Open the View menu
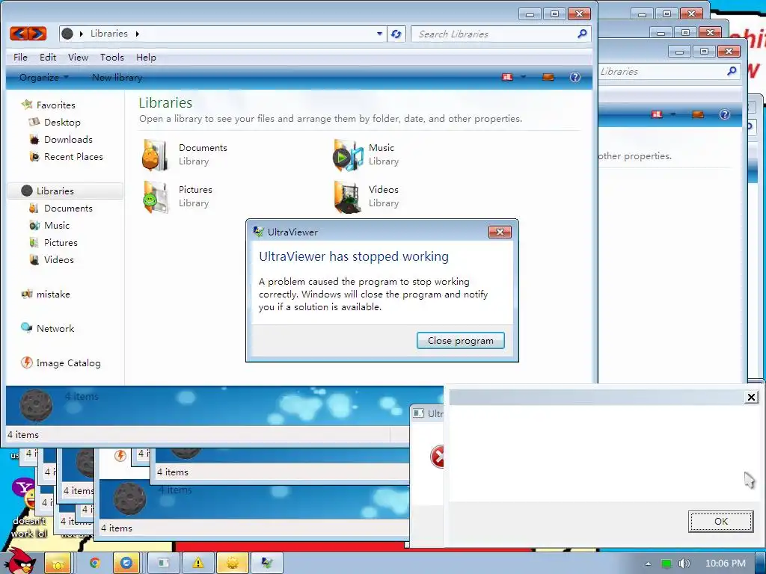766x574 pixels. tap(78, 57)
